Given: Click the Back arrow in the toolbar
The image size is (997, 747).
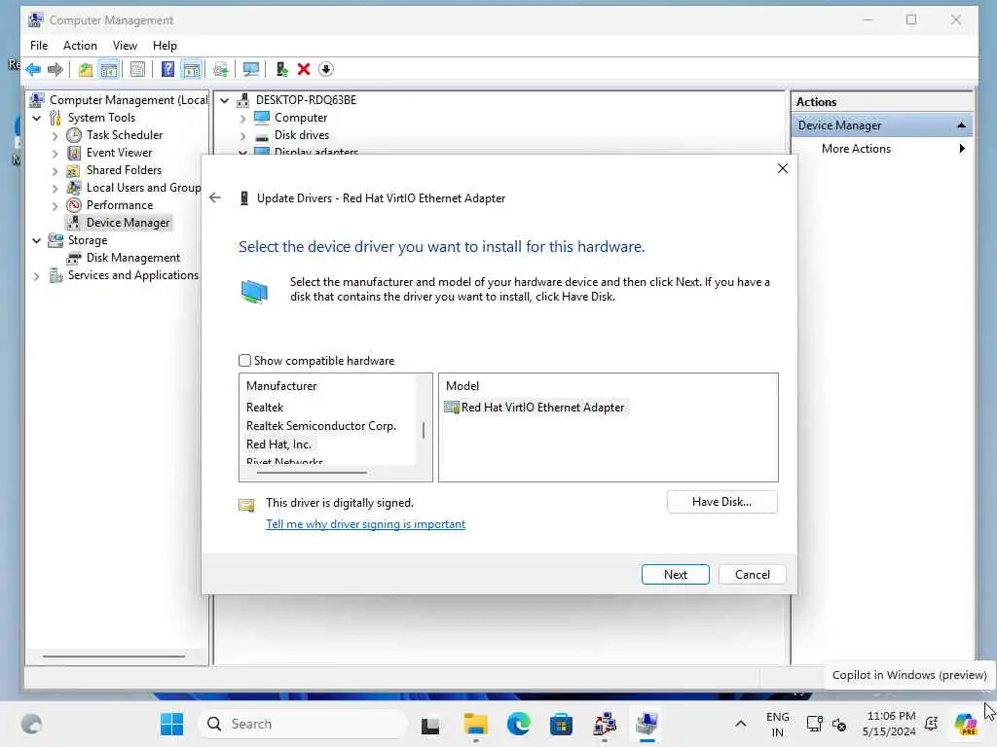Looking at the screenshot, I should (33, 69).
